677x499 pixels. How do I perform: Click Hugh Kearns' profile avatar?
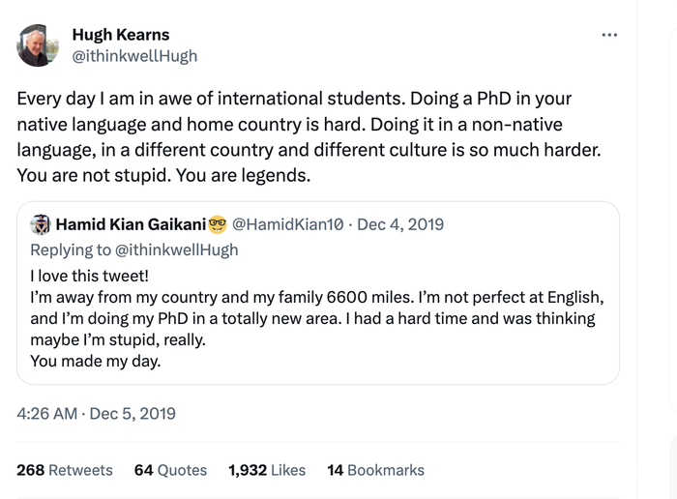pyautogui.click(x=38, y=45)
